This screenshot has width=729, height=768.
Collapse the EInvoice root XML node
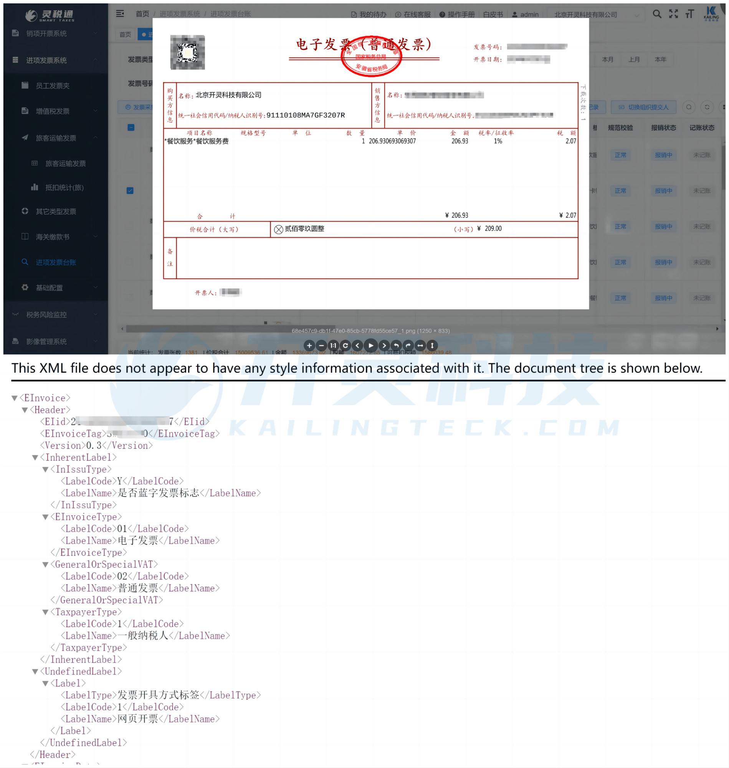point(15,397)
